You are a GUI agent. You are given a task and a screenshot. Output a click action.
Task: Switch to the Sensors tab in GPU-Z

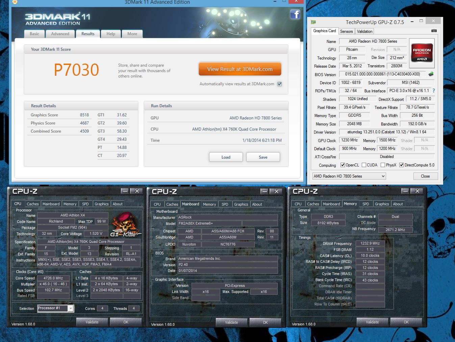(x=346, y=31)
